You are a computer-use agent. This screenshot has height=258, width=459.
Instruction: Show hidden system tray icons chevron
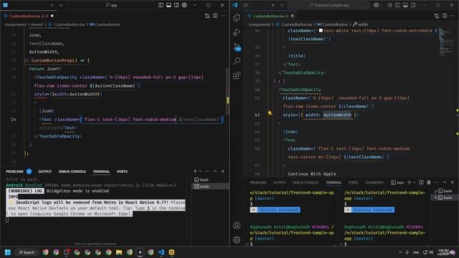tap(400, 252)
